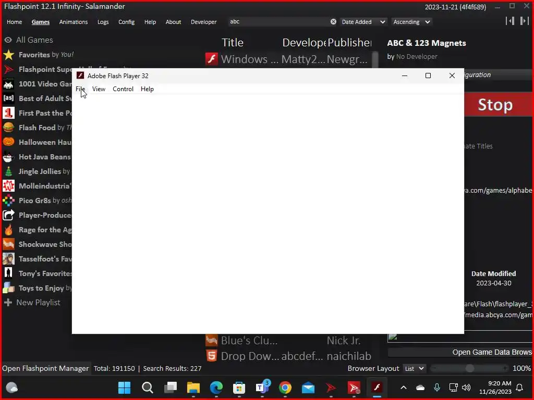Click the Adobe Flash Player taskbar icon
The image size is (534, 400).
377,387
